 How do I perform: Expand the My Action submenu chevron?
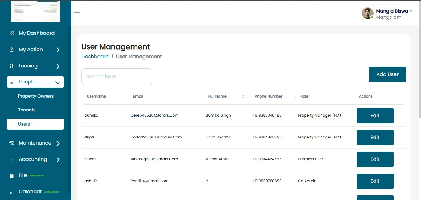[x=58, y=50]
